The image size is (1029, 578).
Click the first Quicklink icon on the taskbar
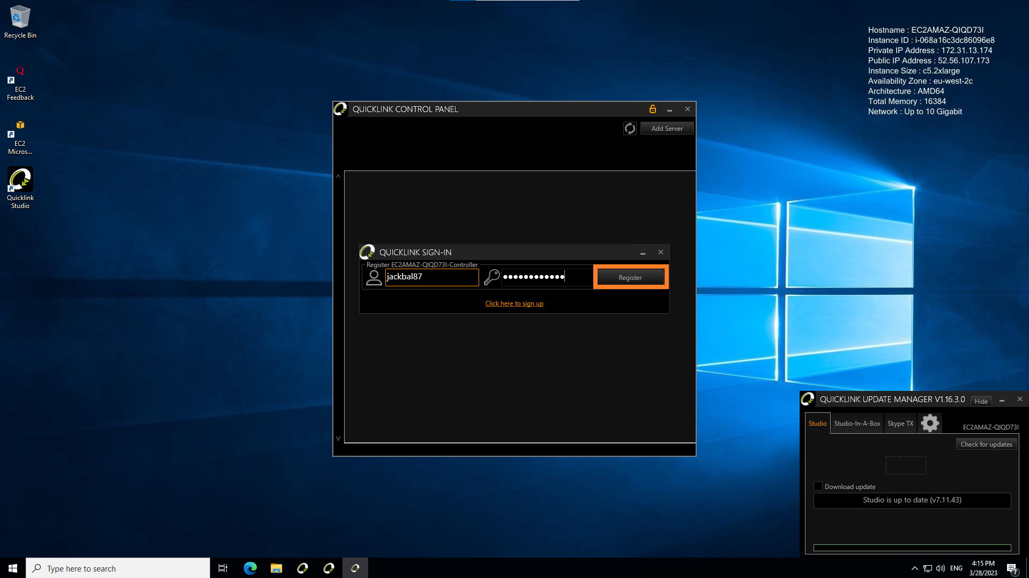click(302, 568)
